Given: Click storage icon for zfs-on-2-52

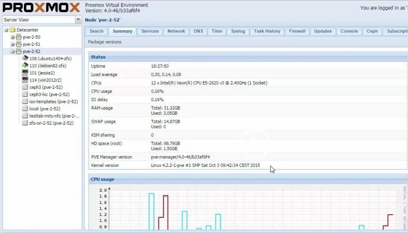Looking at the screenshot, I should tap(25, 123).
